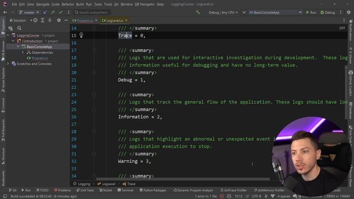
Task: Click the LogLevel breadcrumb
Action: coord(106,184)
